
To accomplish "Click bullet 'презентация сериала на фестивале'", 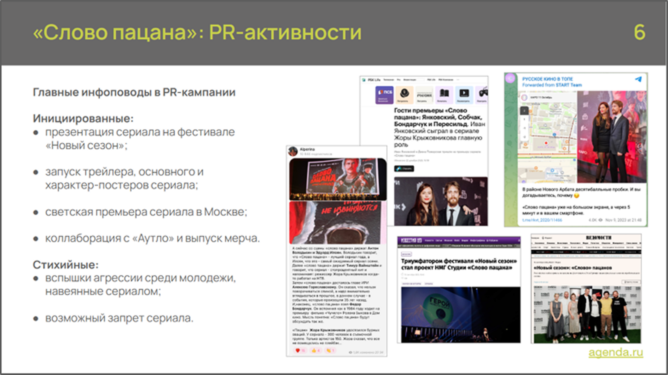I will (x=140, y=132).
